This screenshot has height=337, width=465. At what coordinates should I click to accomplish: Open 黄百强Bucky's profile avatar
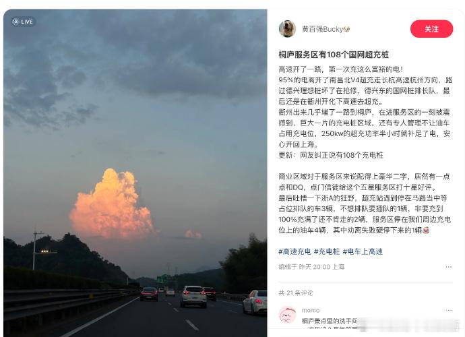point(287,29)
